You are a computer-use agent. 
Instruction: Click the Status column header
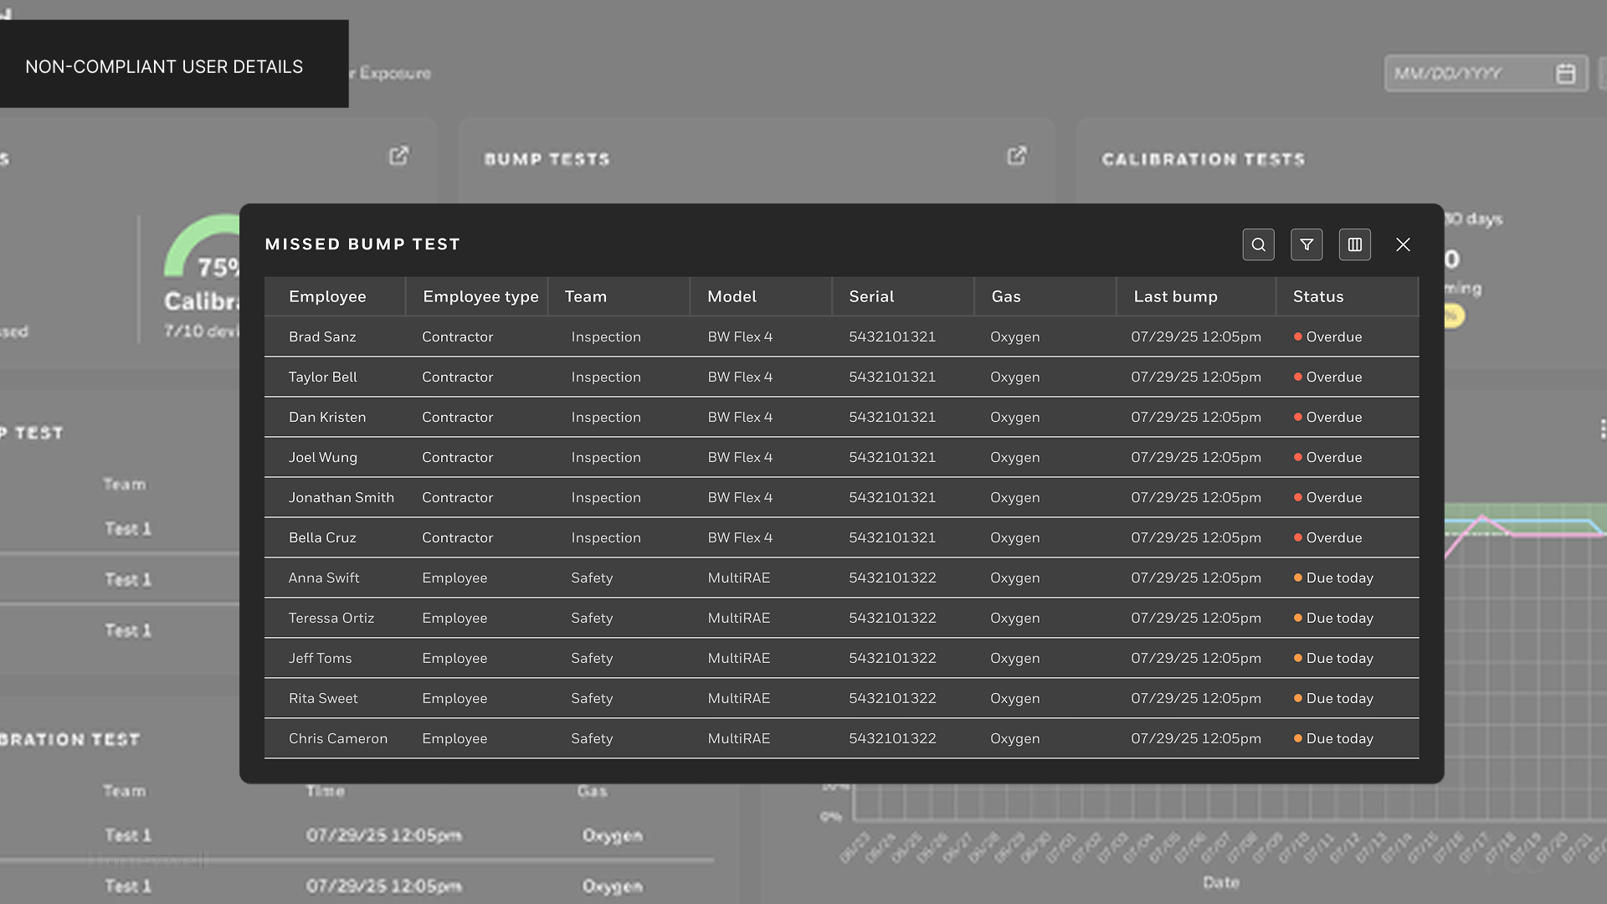(x=1317, y=296)
